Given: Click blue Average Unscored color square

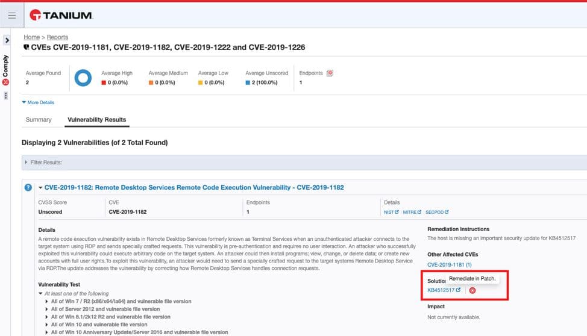Looking at the screenshot, I should 248,82.
